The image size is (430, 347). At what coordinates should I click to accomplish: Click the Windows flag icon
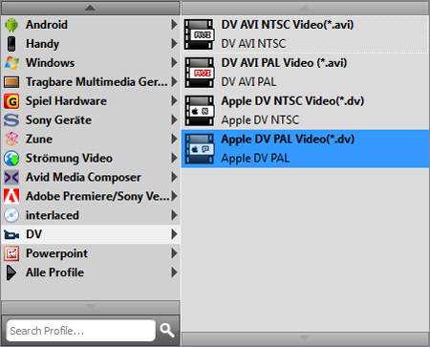pos(11,63)
